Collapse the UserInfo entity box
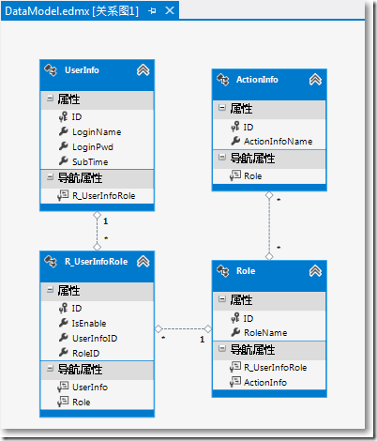The width and height of the screenshot is (377, 441). (x=143, y=70)
